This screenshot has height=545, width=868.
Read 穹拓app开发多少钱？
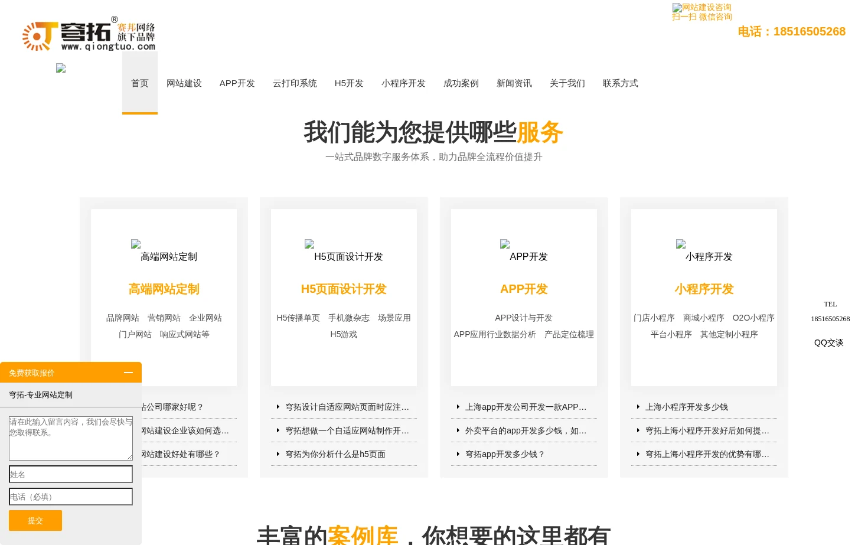505,454
